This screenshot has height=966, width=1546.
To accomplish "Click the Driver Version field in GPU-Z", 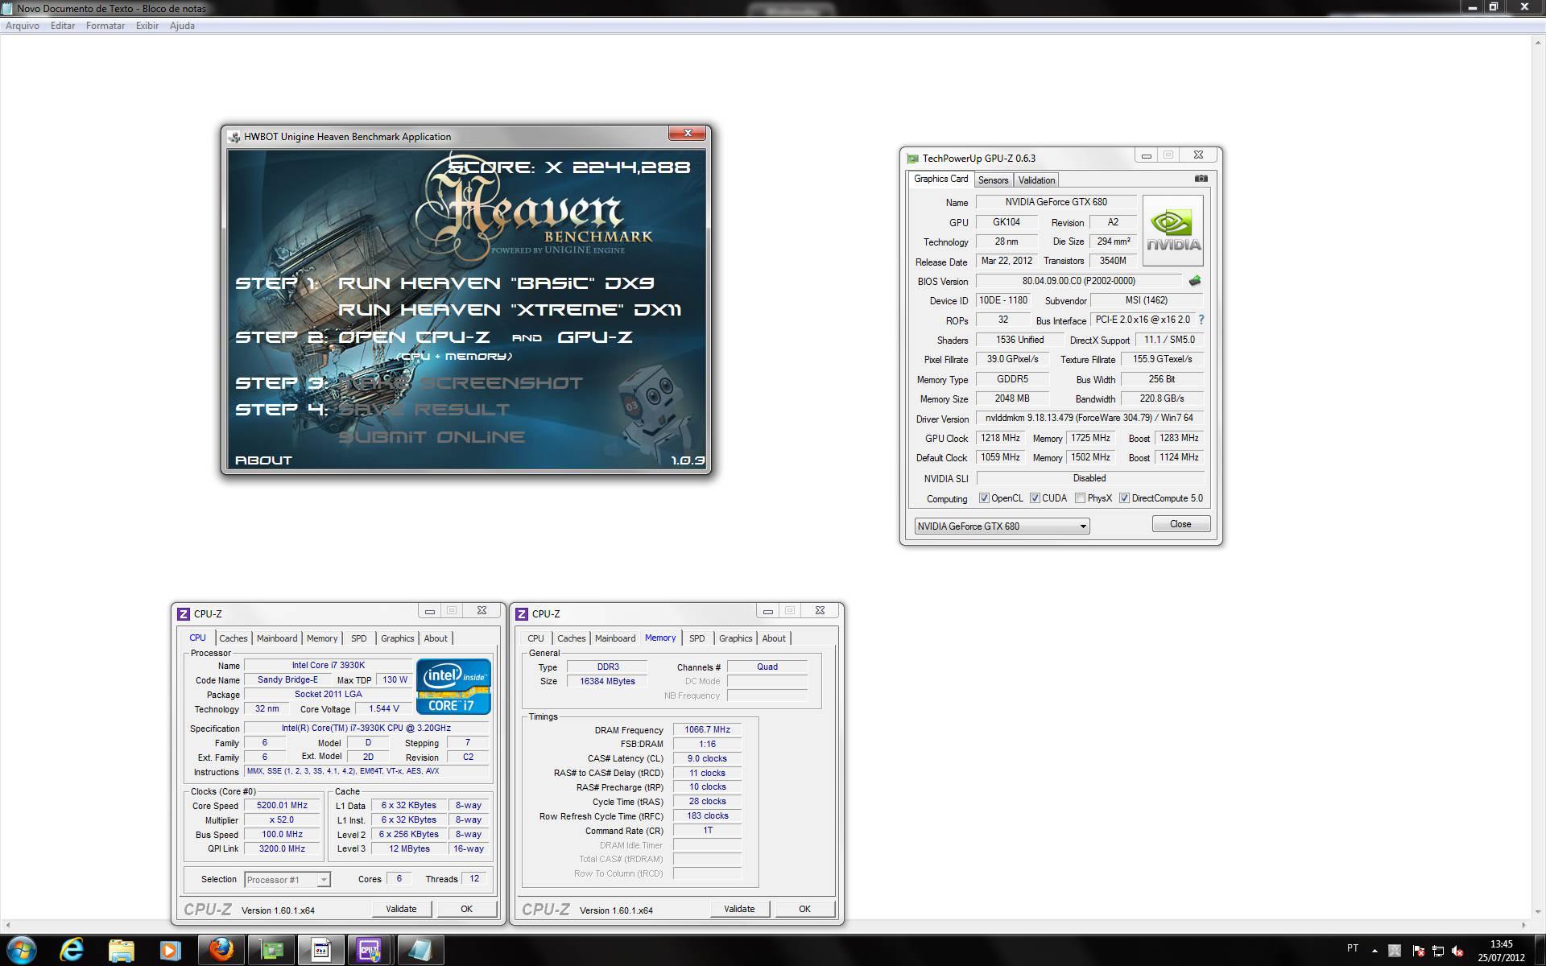I will (1089, 418).
